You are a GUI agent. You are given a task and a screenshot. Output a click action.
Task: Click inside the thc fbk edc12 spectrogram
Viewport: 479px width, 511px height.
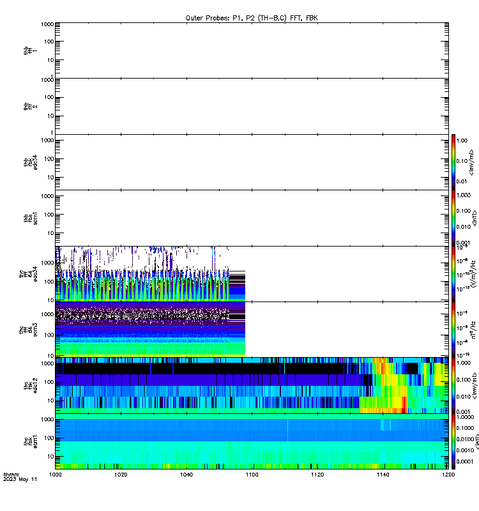click(x=252, y=386)
